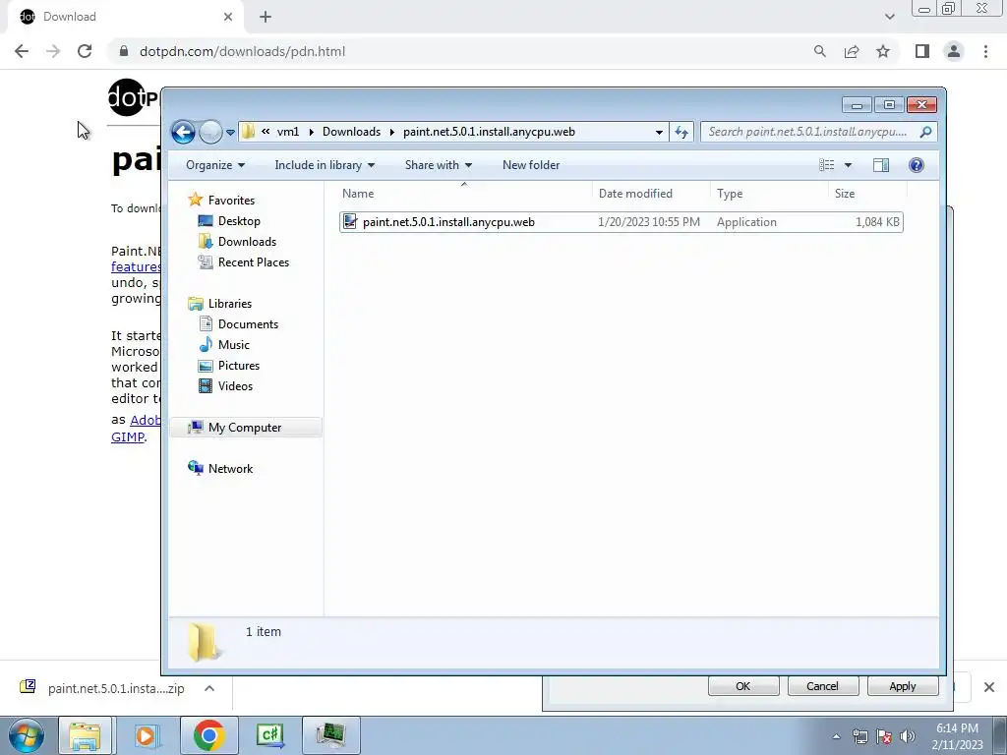Open Chrome tab search chevron
This screenshot has height=755, width=1007.
pos(889,17)
